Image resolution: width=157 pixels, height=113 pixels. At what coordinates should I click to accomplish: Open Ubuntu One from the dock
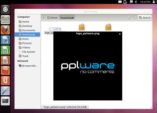click(5, 81)
